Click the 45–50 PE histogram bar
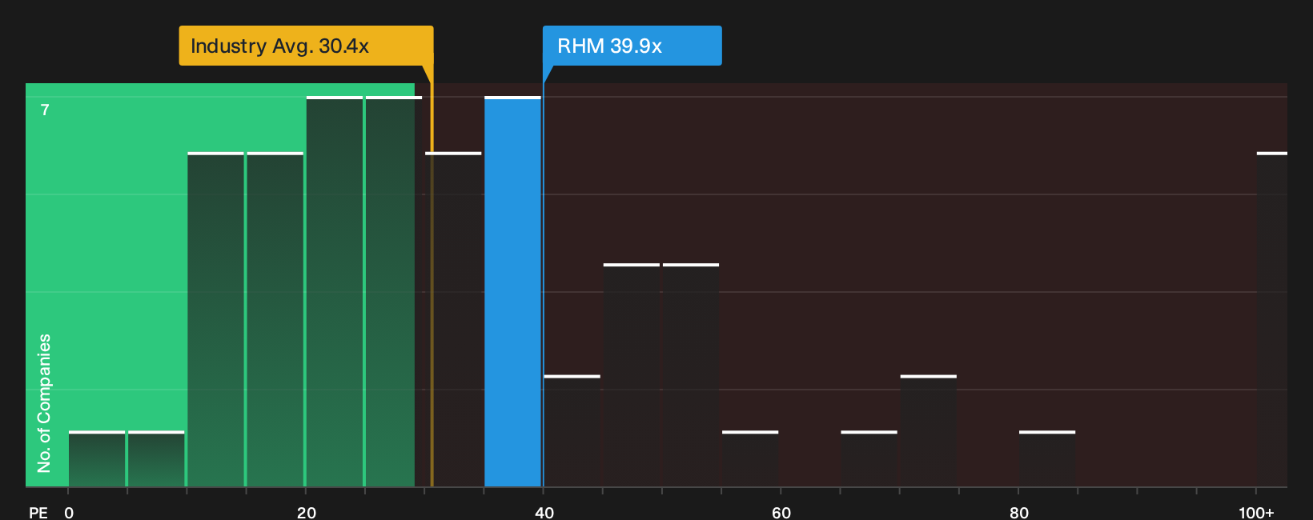The height and width of the screenshot is (520, 1313). [x=632, y=374]
